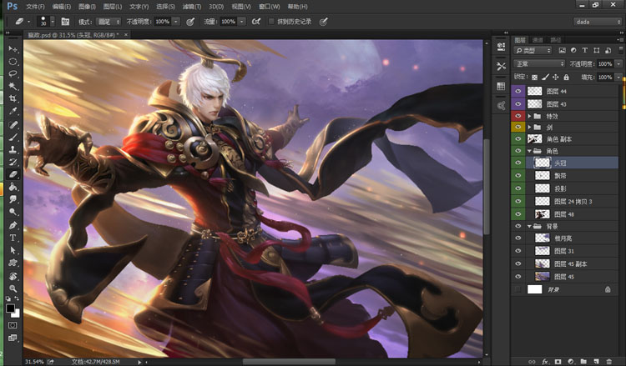Image resolution: width=626 pixels, height=366 pixels.
Task: Enable airbrush build-up effect icon
Action: point(256,22)
